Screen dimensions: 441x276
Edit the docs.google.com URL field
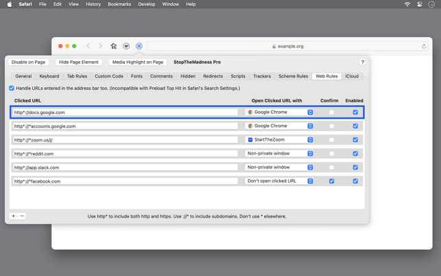point(125,113)
